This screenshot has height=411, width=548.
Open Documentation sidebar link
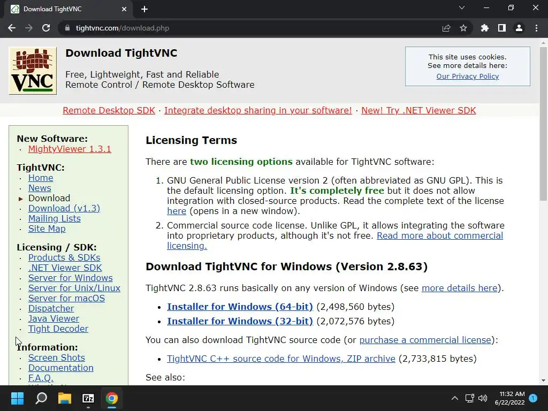tap(61, 368)
